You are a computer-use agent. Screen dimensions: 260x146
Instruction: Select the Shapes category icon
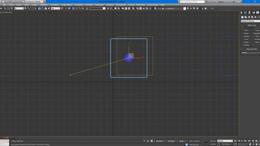point(245,17)
